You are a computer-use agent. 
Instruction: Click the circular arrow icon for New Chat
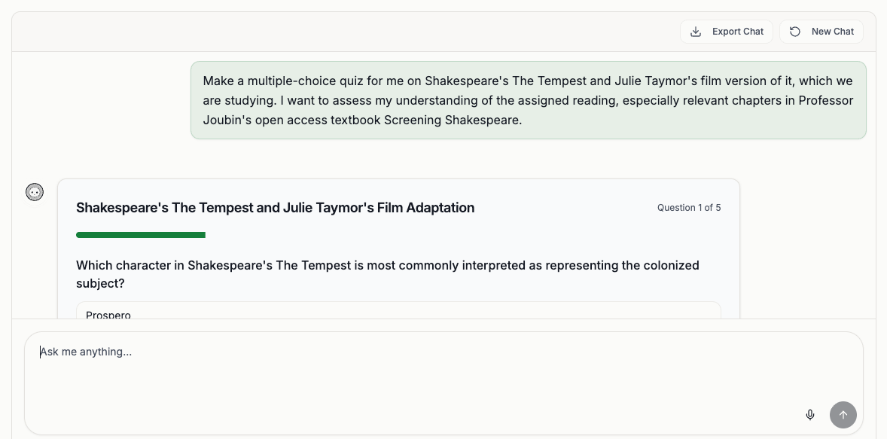795,32
